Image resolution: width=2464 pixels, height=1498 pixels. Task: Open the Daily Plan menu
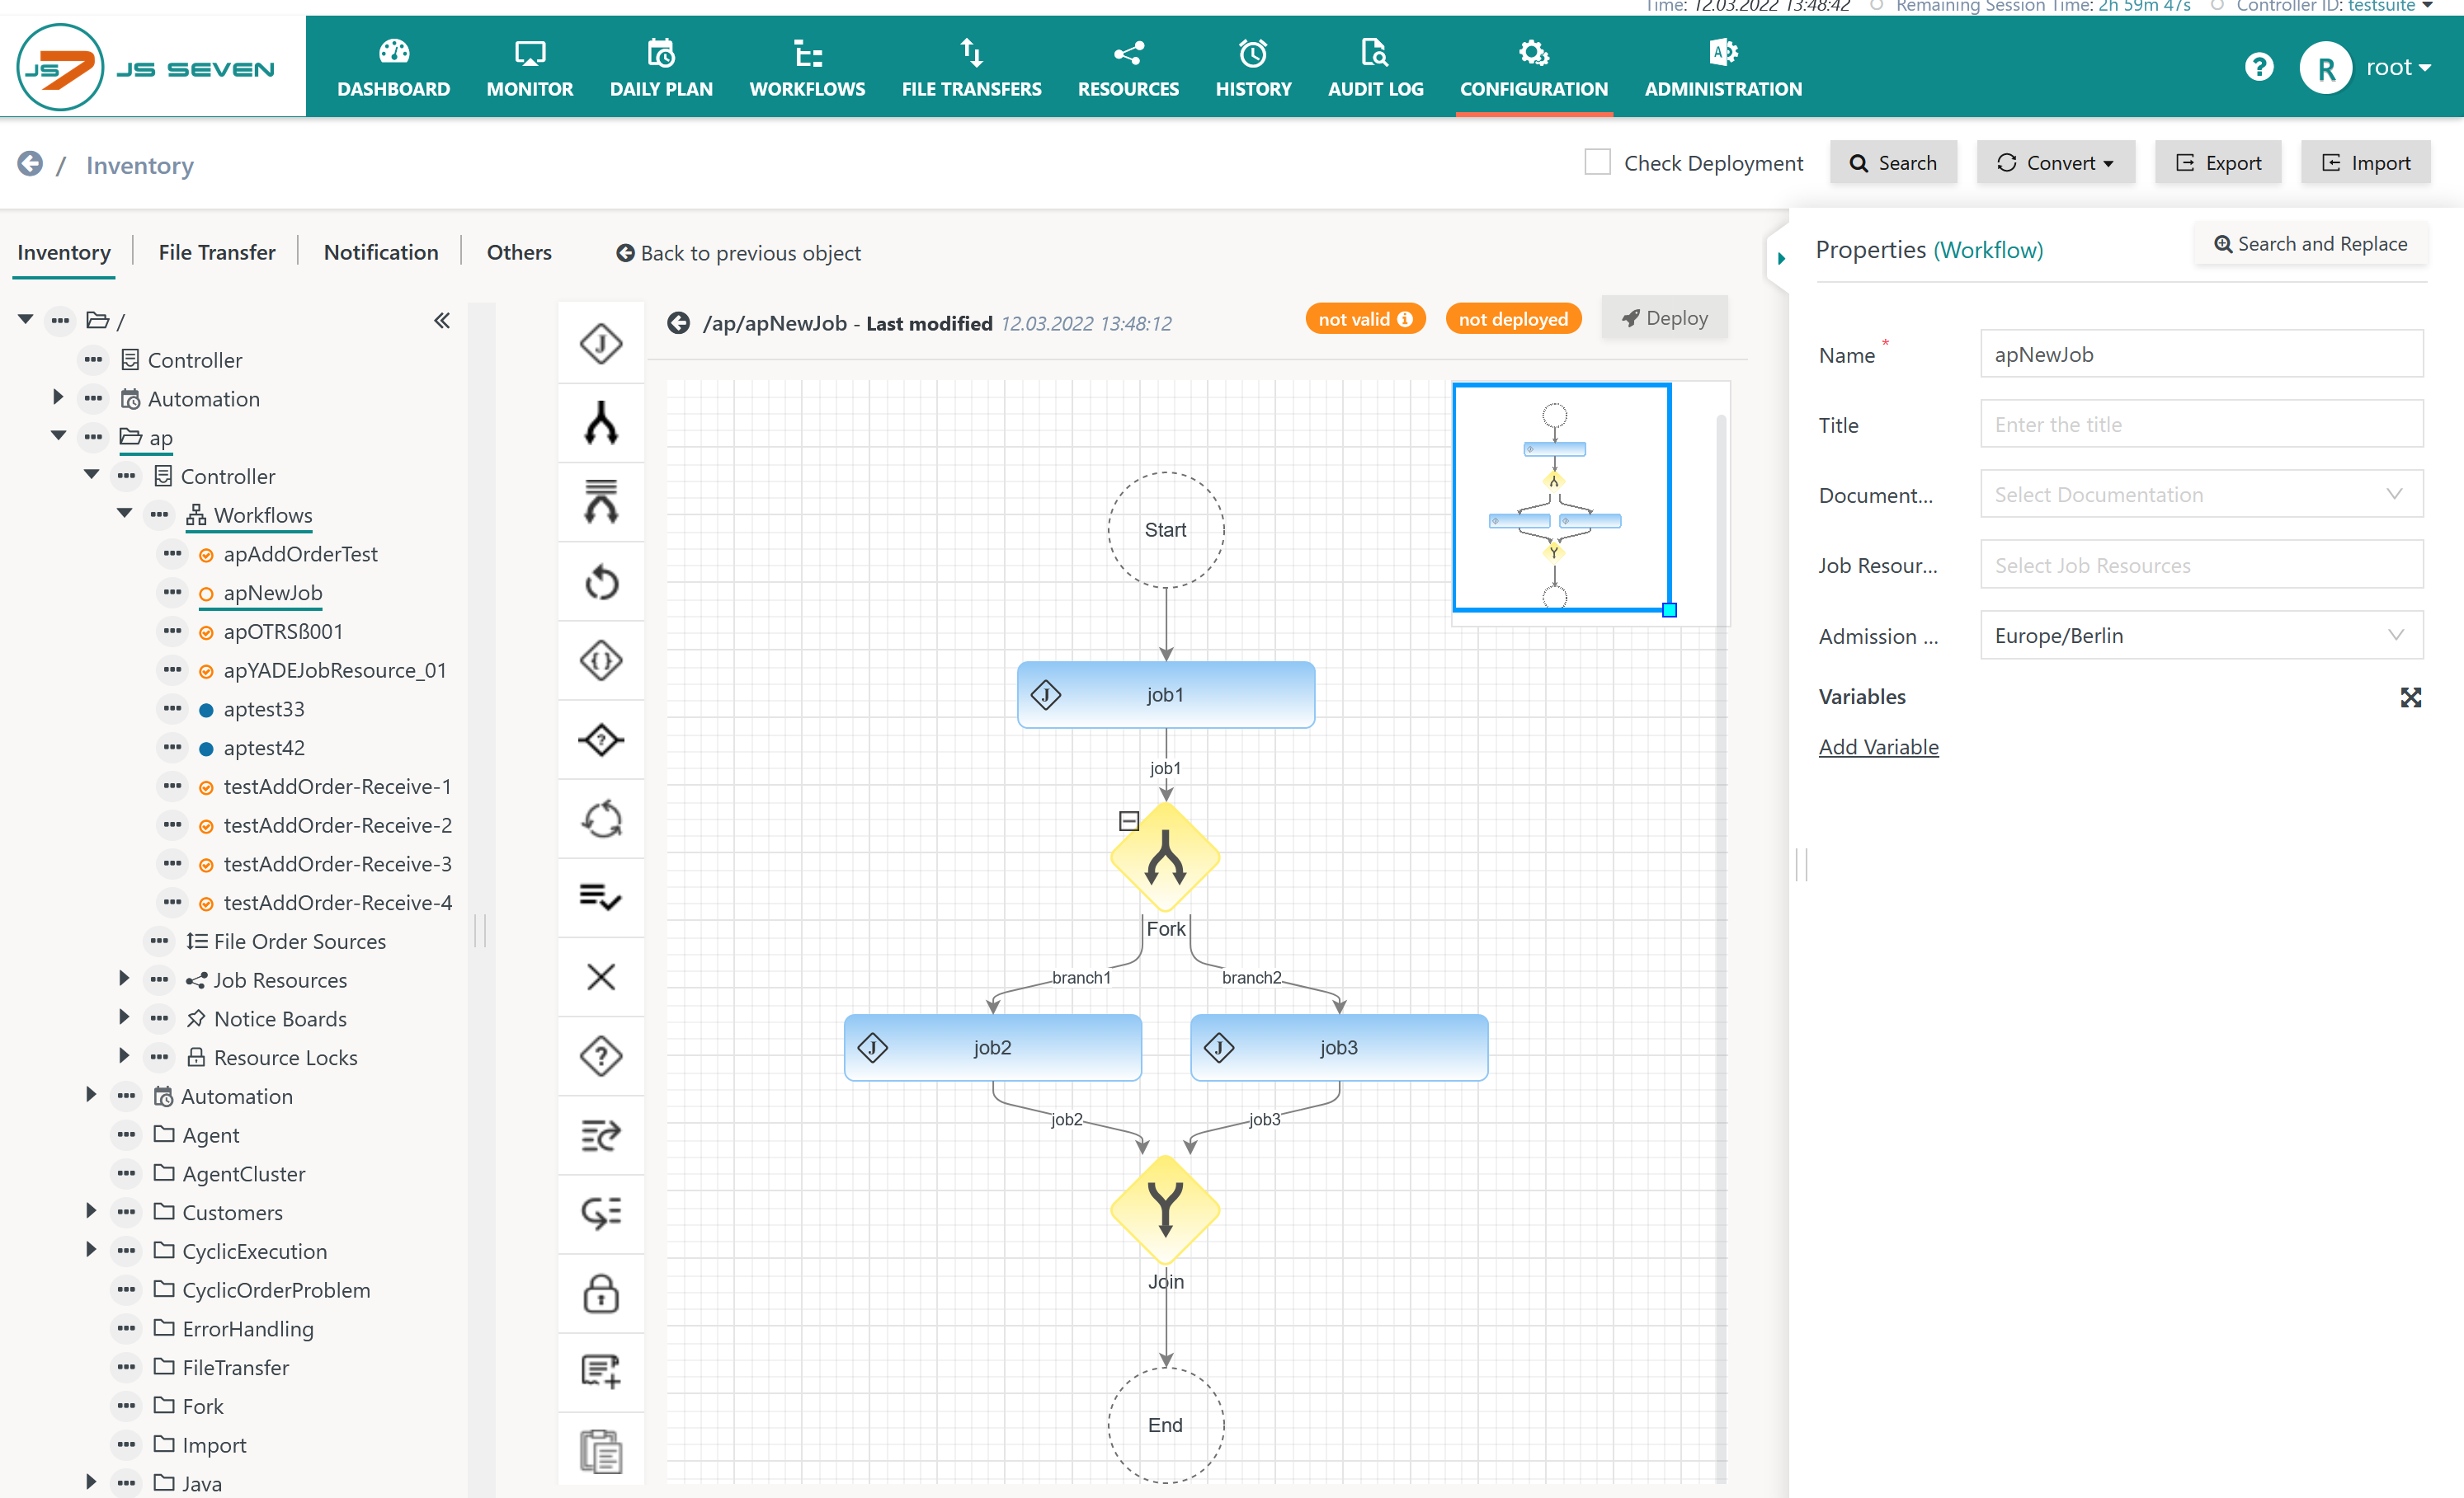point(661,67)
